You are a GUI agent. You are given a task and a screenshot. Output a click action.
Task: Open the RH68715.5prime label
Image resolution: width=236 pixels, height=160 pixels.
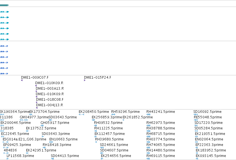tap(161, 134)
